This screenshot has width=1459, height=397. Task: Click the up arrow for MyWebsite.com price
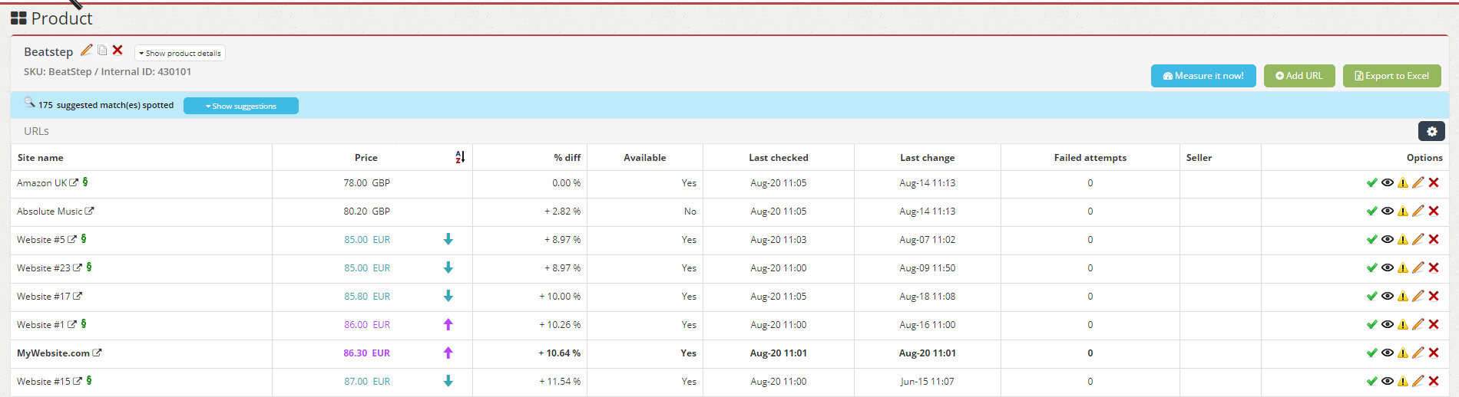448,353
